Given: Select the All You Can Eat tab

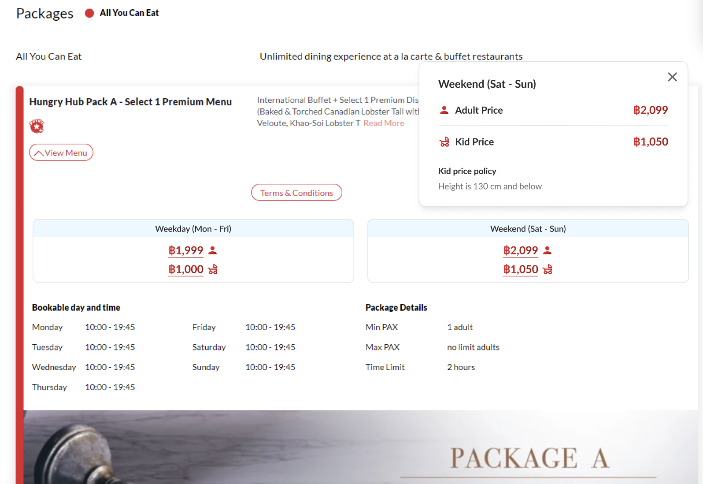Looking at the screenshot, I should tap(129, 13).
